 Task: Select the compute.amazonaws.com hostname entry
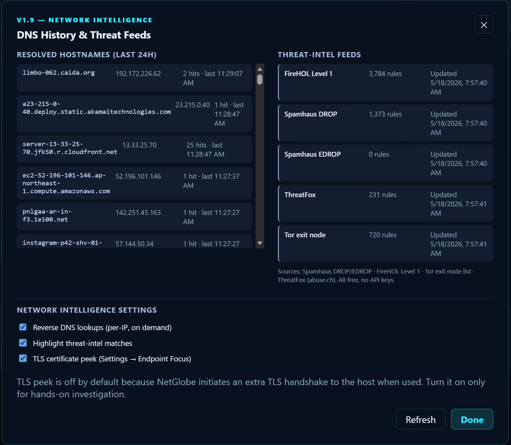click(66, 183)
